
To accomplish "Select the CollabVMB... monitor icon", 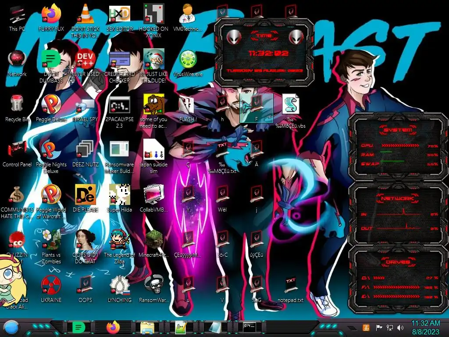I will point(153,199).
